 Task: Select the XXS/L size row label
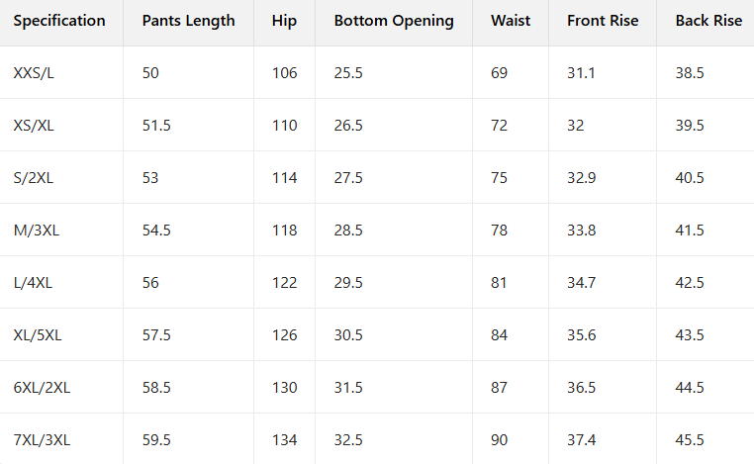(36, 73)
